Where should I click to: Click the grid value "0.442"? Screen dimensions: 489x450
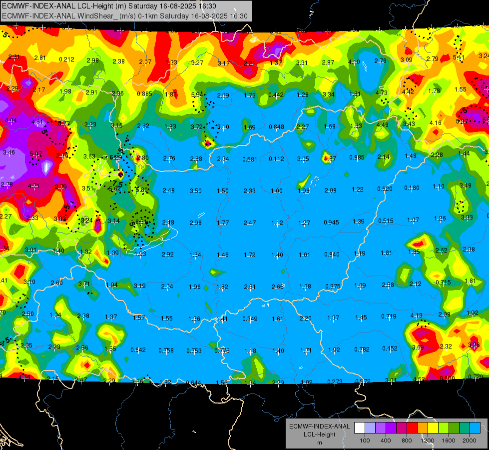click(276, 95)
